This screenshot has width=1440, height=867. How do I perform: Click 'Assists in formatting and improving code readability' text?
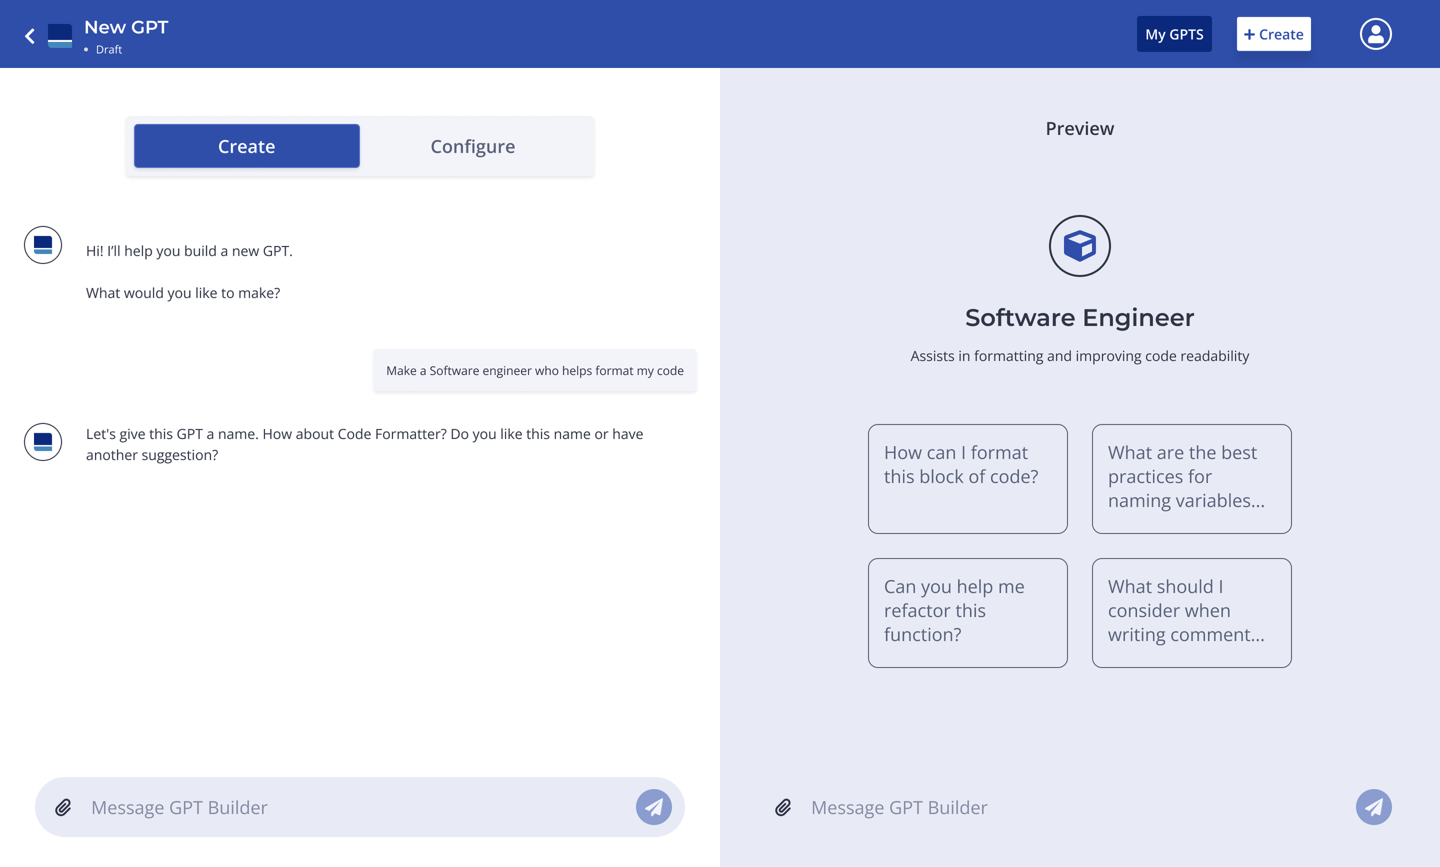click(x=1079, y=356)
